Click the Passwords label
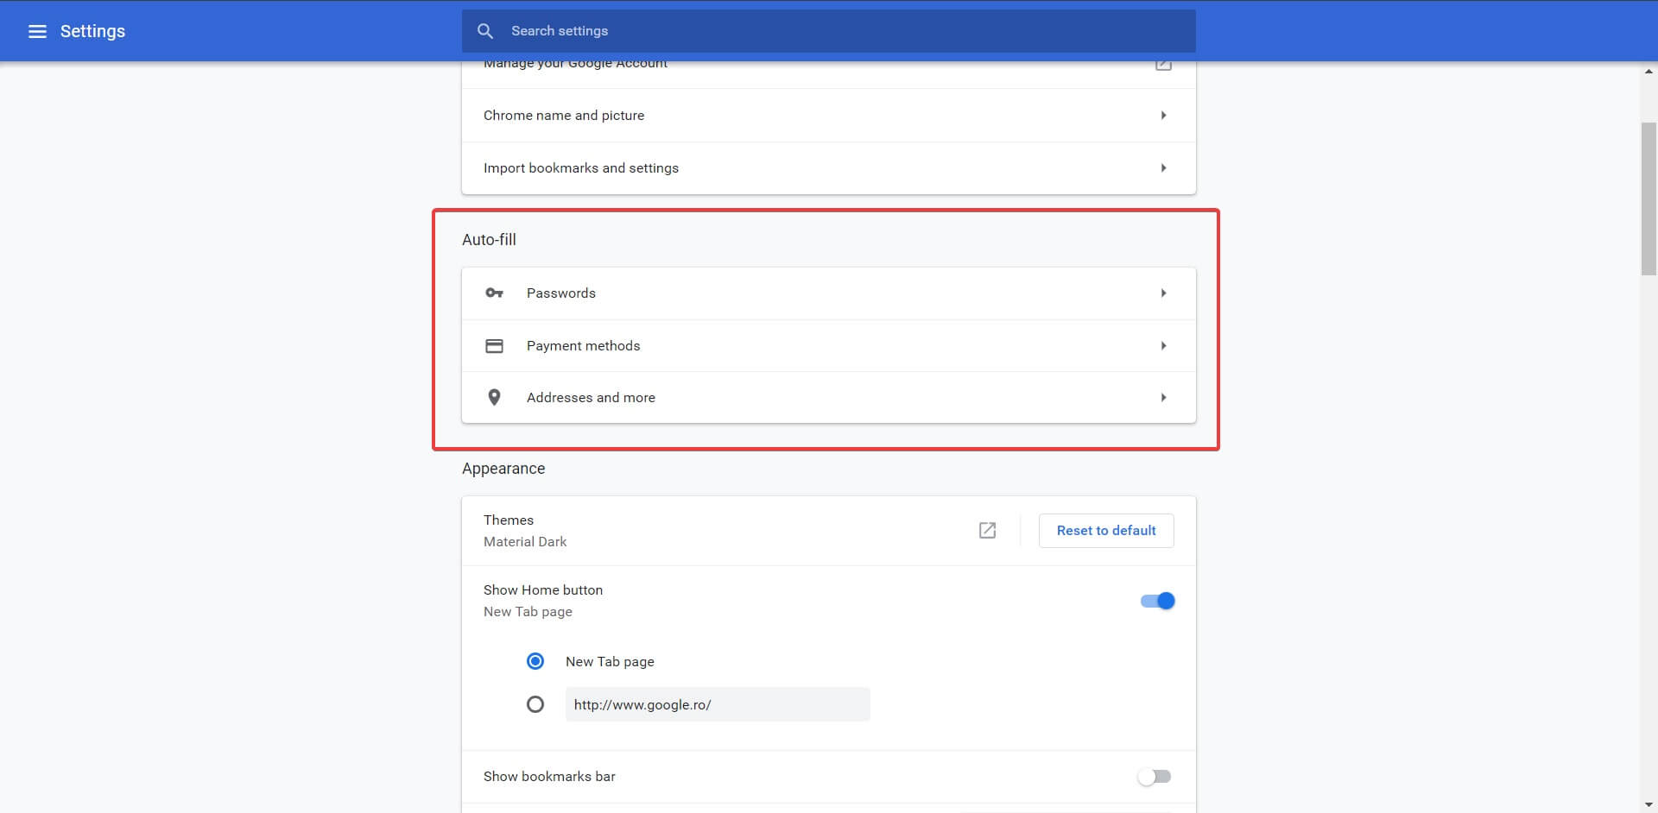The width and height of the screenshot is (1658, 813). point(561,293)
